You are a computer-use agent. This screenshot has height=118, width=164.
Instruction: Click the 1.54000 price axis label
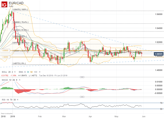pos(159,28)
